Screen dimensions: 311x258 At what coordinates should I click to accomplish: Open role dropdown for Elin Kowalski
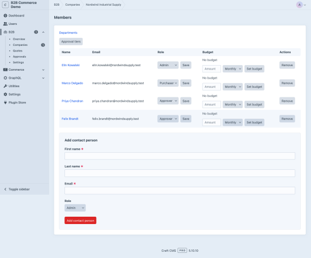point(168,65)
